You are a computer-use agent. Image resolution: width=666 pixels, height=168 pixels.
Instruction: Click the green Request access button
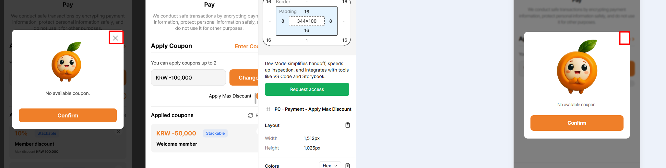pos(307,89)
